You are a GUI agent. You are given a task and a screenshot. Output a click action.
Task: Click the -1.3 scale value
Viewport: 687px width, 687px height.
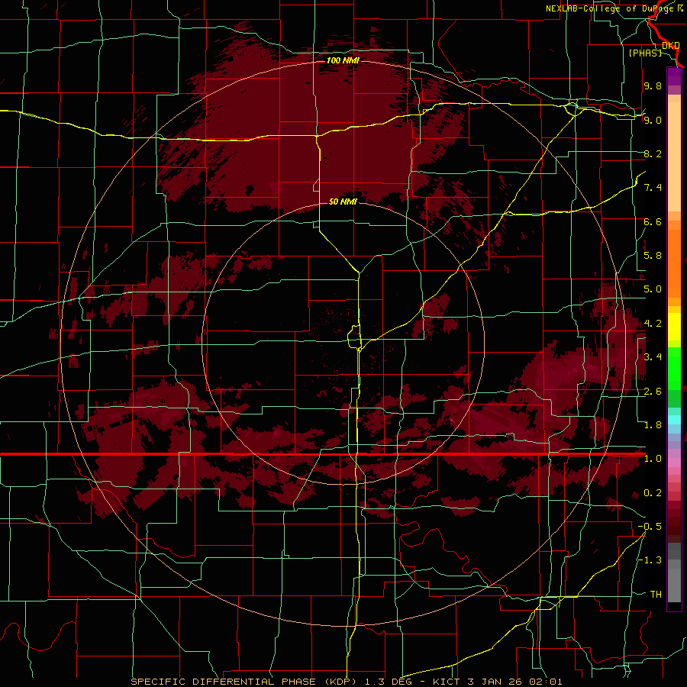(650, 560)
